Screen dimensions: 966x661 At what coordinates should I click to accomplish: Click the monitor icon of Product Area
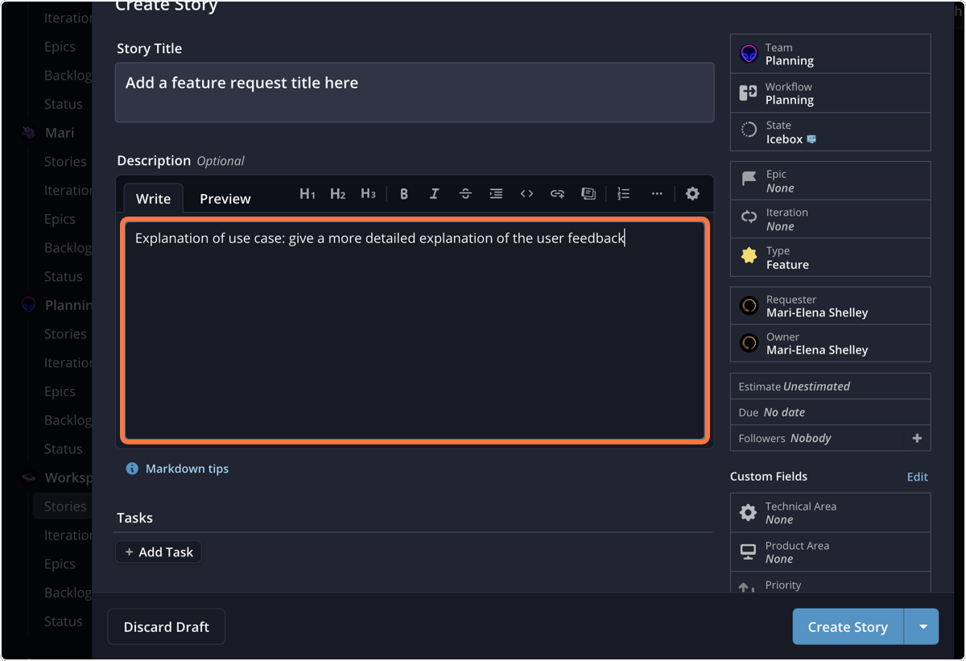[748, 552]
